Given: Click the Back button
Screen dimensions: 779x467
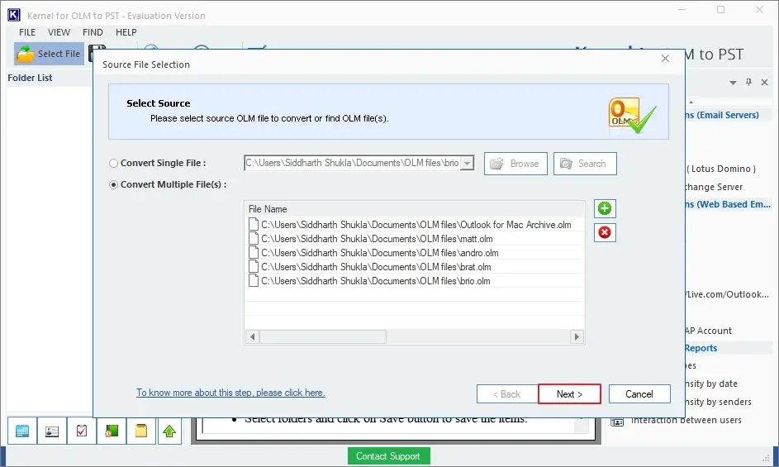Looking at the screenshot, I should 506,394.
